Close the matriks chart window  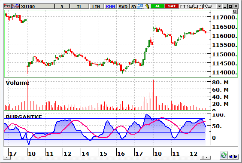coord(236,6)
